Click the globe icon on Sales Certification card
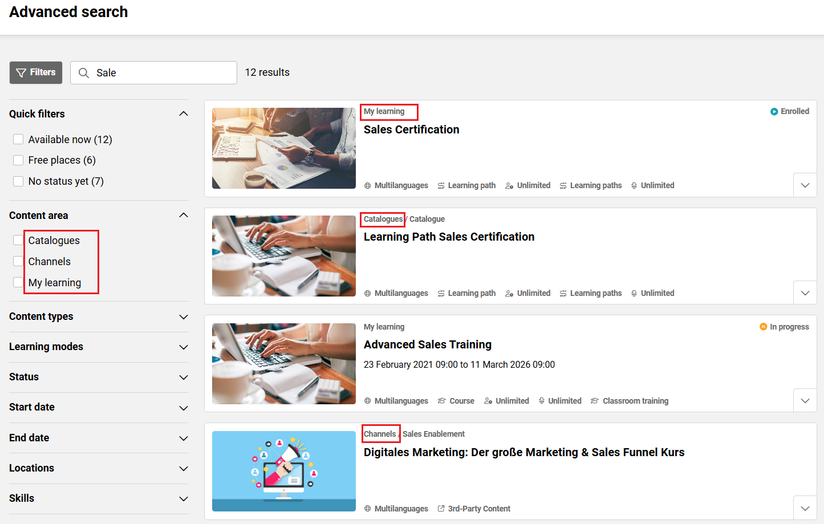Image resolution: width=824 pixels, height=524 pixels. [x=368, y=186]
